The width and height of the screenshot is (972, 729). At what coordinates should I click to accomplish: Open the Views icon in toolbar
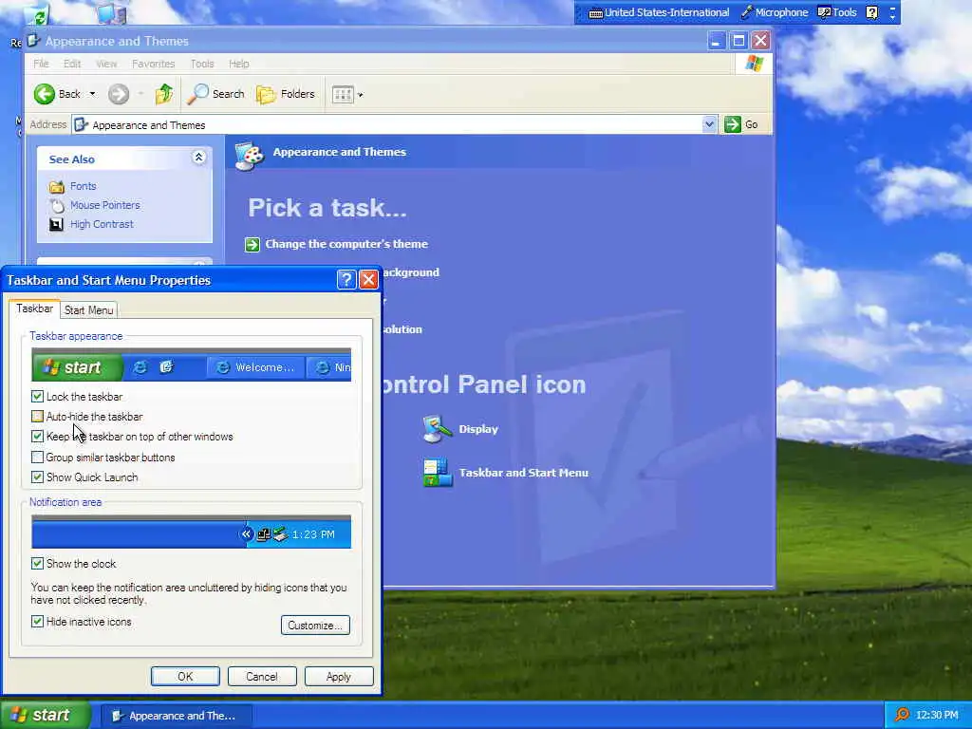click(343, 95)
